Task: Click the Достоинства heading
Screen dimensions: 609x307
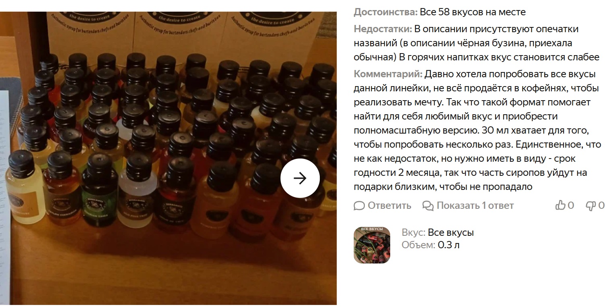Action: [x=386, y=12]
